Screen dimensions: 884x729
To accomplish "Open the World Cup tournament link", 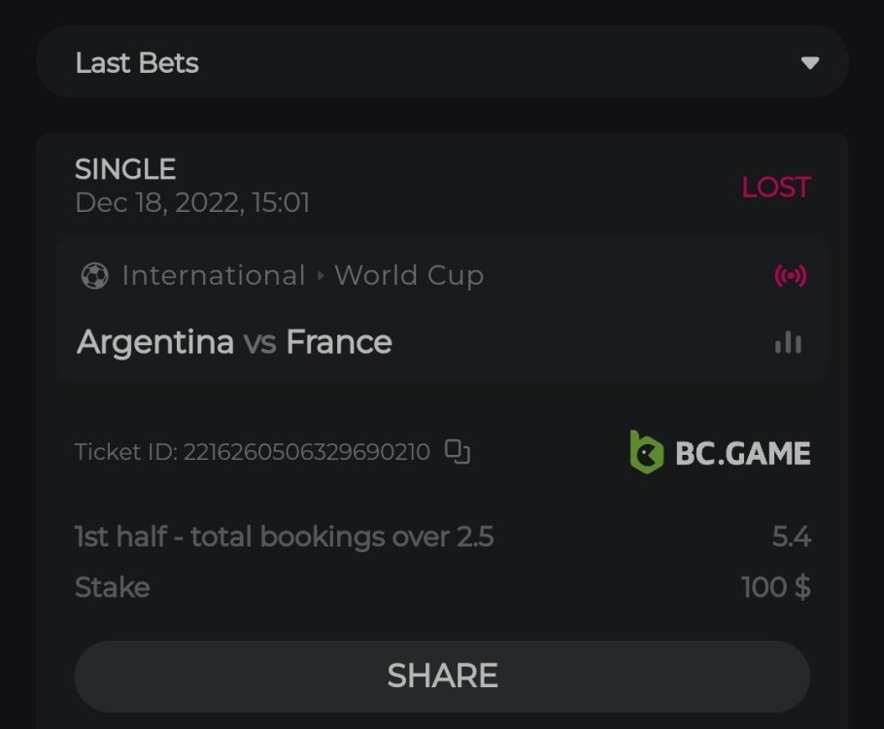I will tap(409, 276).
